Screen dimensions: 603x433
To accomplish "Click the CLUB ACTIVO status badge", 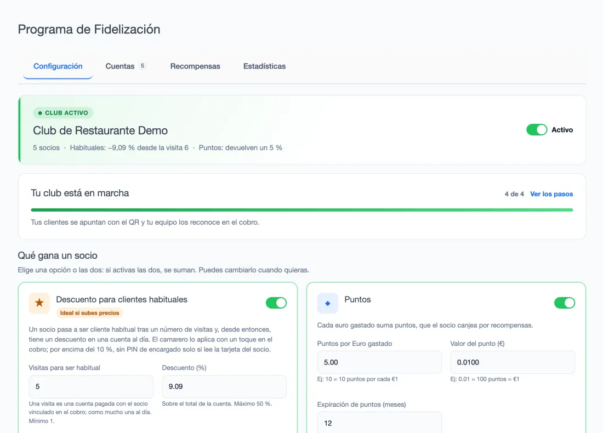I will tap(63, 113).
